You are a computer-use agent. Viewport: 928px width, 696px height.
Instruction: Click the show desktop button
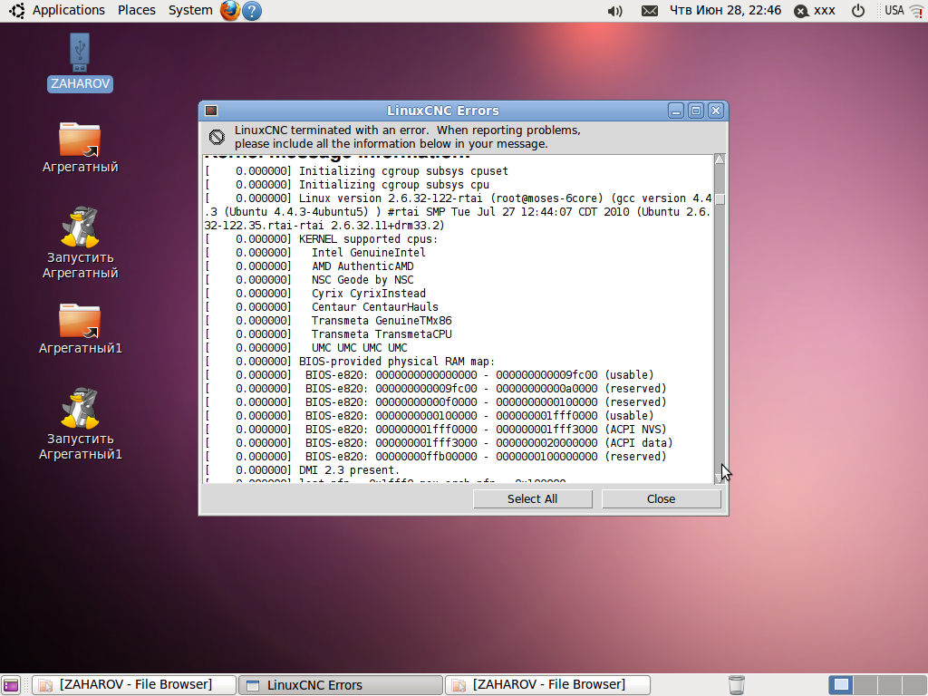pyautogui.click(x=11, y=685)
